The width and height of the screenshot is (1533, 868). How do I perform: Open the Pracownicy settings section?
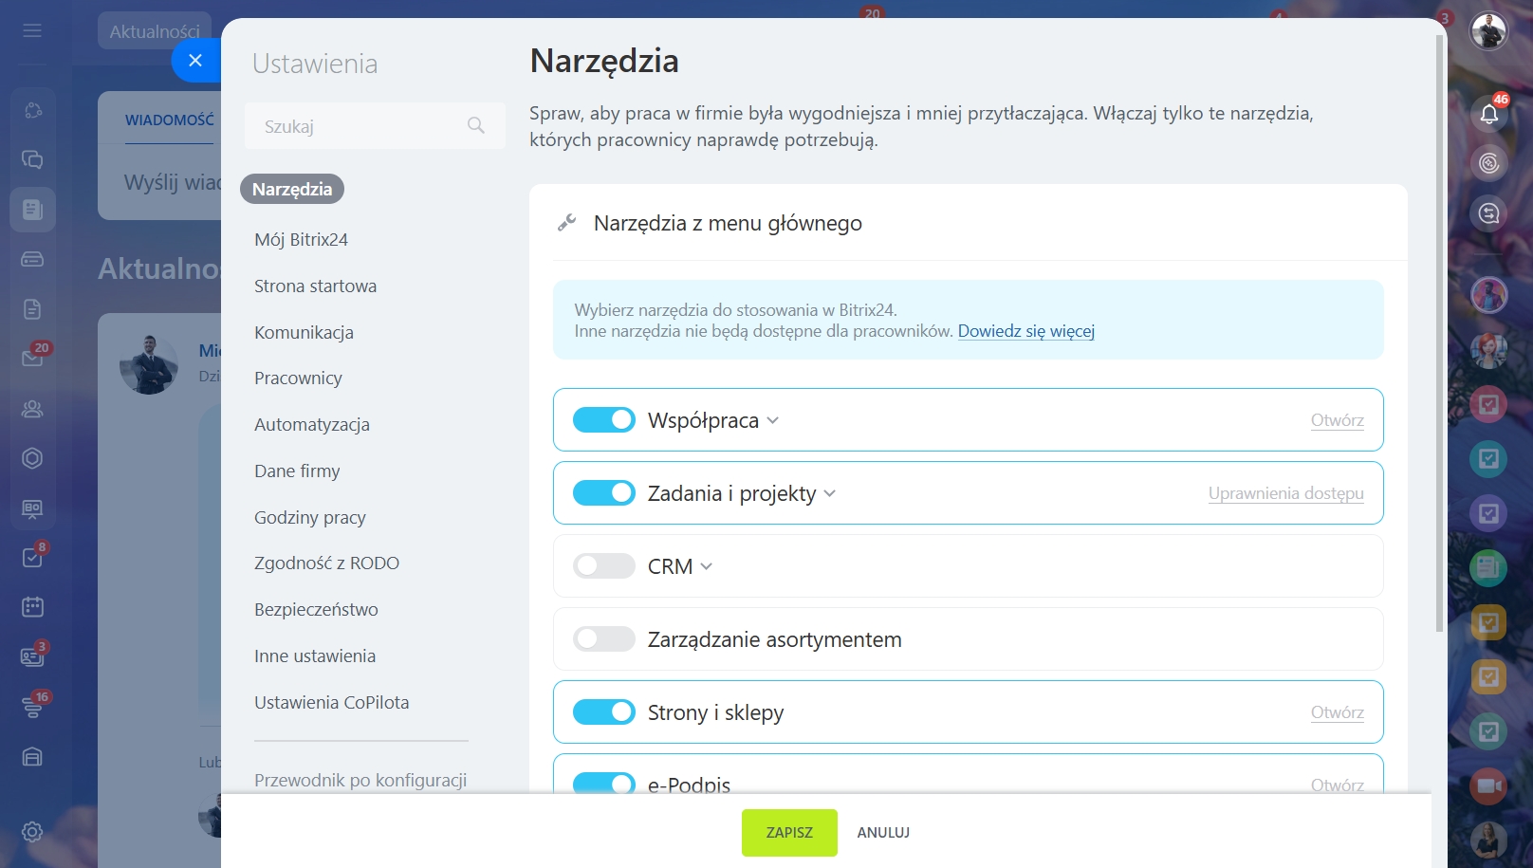tap(298, 378)
